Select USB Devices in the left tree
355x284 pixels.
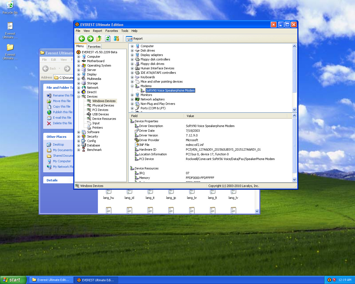point(100,114)
